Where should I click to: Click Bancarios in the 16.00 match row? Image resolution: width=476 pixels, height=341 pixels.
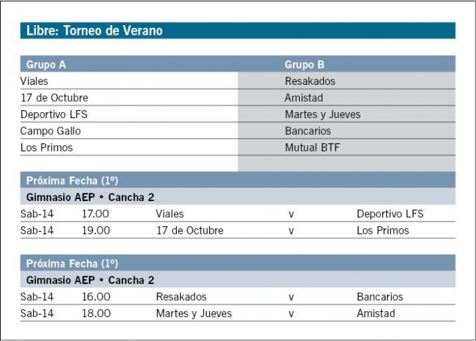(379, 297)
